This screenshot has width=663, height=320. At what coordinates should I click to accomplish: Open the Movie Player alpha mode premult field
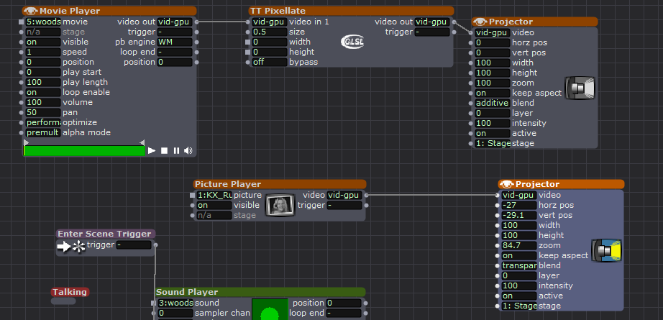click(42, 132)
